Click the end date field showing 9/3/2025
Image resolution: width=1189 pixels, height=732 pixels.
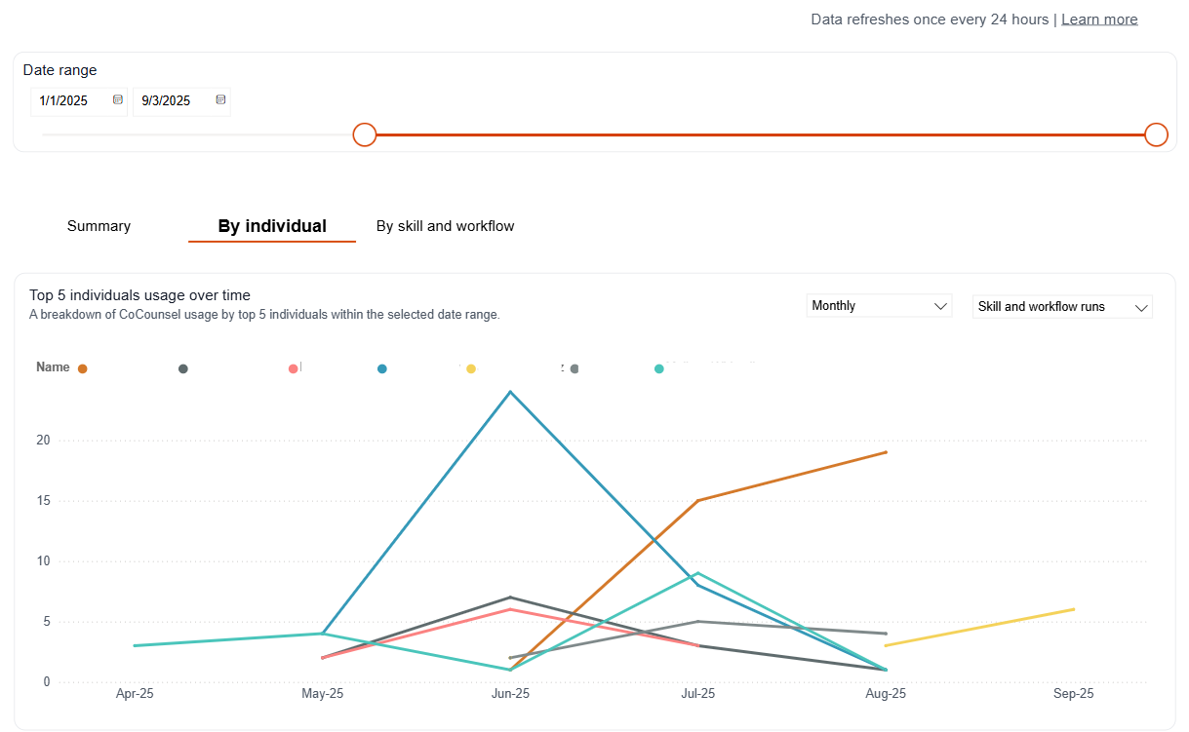point(171,100)
